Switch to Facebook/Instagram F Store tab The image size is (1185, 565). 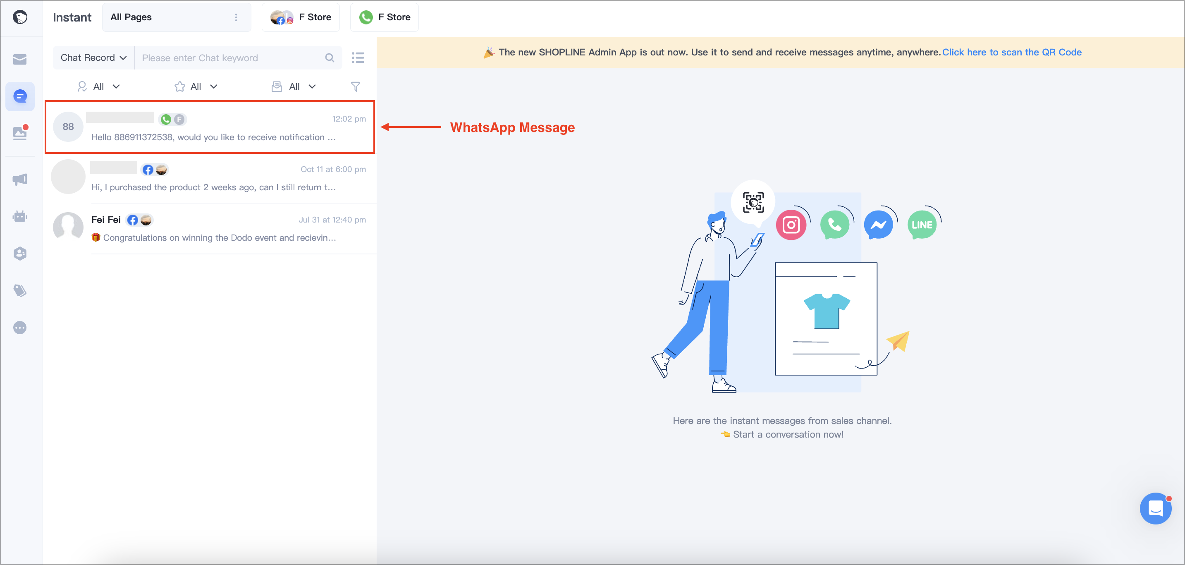[301, 17]
